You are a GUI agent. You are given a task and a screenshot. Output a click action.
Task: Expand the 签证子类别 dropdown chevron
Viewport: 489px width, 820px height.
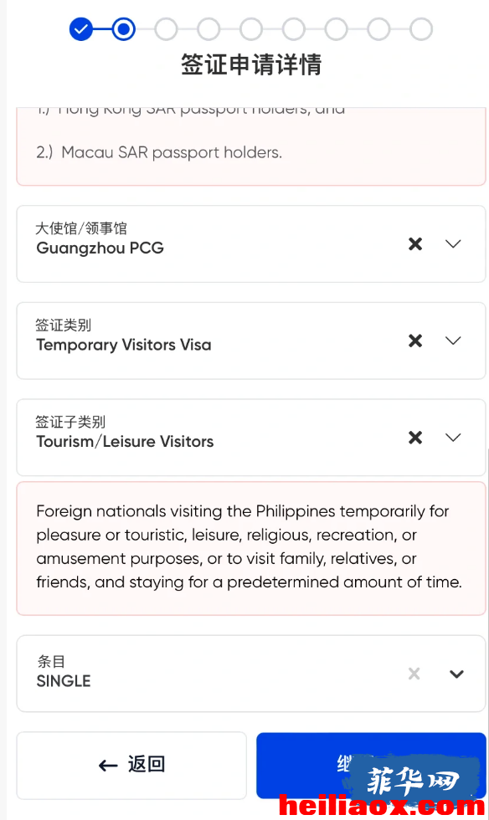coord(453,438)
